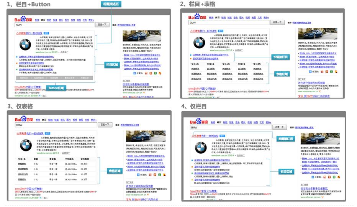Click orange share icon in 仅表格 panel

155,175
